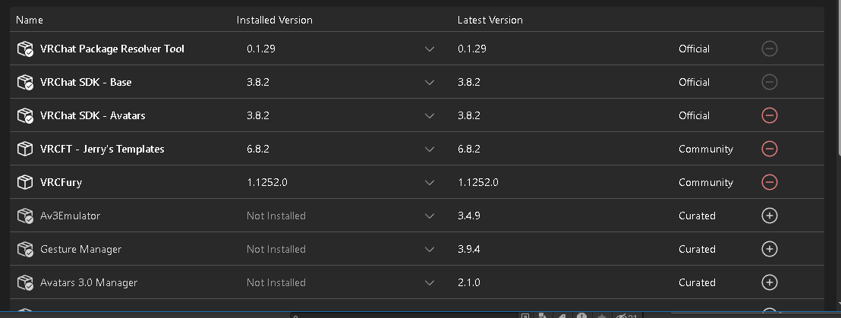Click the Installed Version column header
Image resolution: width=841 pixels, height=318 pixels.
click(x=274, y=20)
